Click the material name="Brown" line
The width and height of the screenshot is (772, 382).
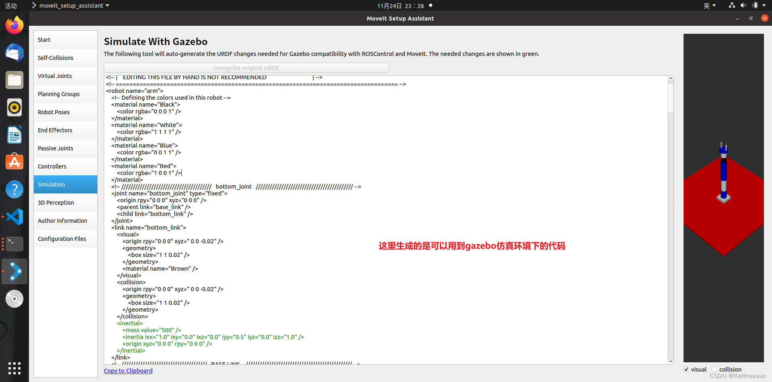point(160,269)
